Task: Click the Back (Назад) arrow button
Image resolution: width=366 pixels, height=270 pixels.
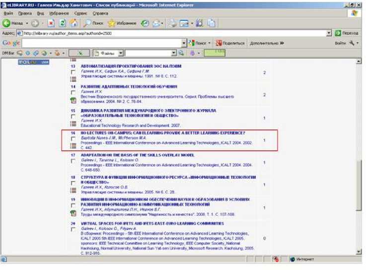Action: tap(13, 23)
